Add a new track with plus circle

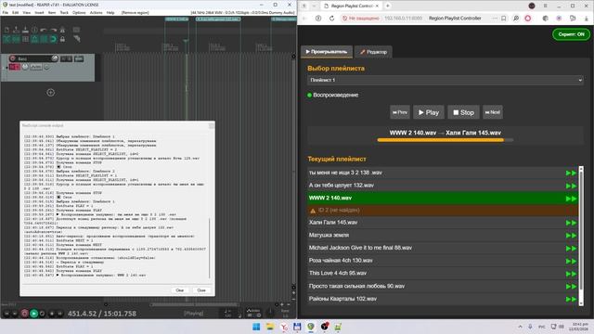[50, 93]
